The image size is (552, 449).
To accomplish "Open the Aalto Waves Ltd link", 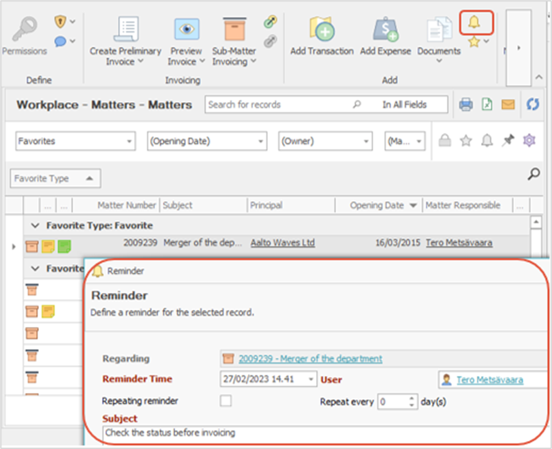I will (x=283, y=243).
